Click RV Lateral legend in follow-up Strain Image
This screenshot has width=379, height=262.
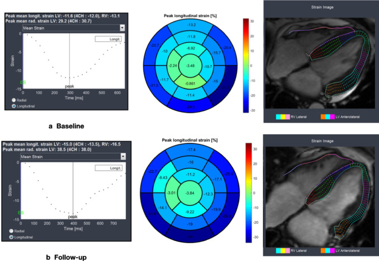291,251
